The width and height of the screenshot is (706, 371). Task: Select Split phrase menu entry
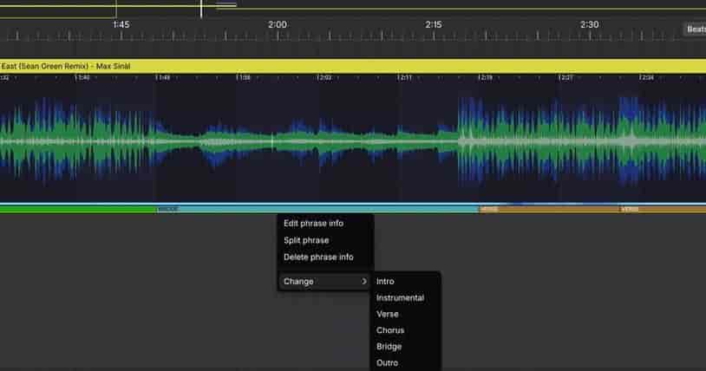click(x=306, y=240)
